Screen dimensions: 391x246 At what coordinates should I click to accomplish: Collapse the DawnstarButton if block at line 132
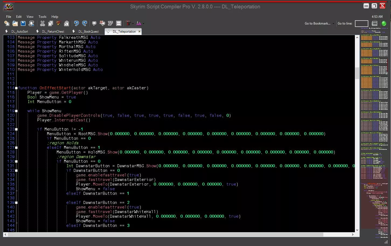pyautogui.click(x=16, y=170)
